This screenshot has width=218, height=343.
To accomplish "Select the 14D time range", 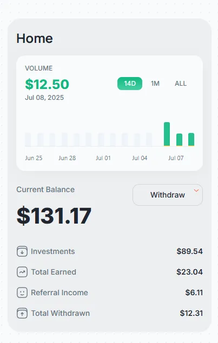I will [x=130, y=84].
